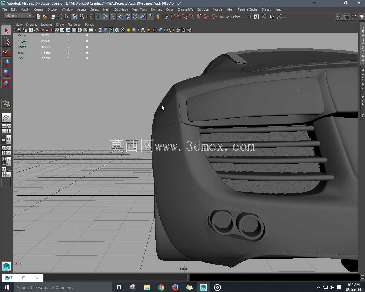Open the Bifrost menu
Screen dimensions: 365x292
click(x=266, y=9)
